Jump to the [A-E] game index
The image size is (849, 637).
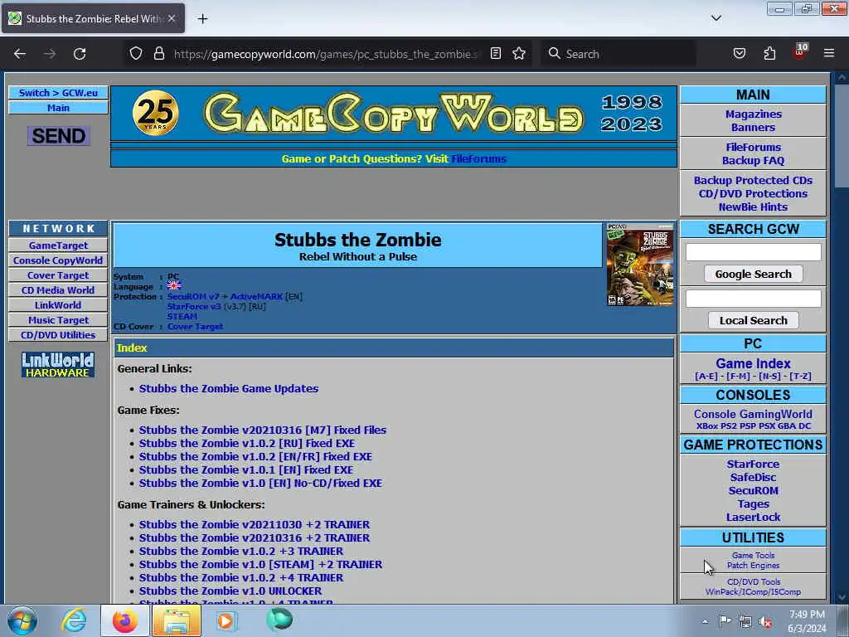point(706,377)
